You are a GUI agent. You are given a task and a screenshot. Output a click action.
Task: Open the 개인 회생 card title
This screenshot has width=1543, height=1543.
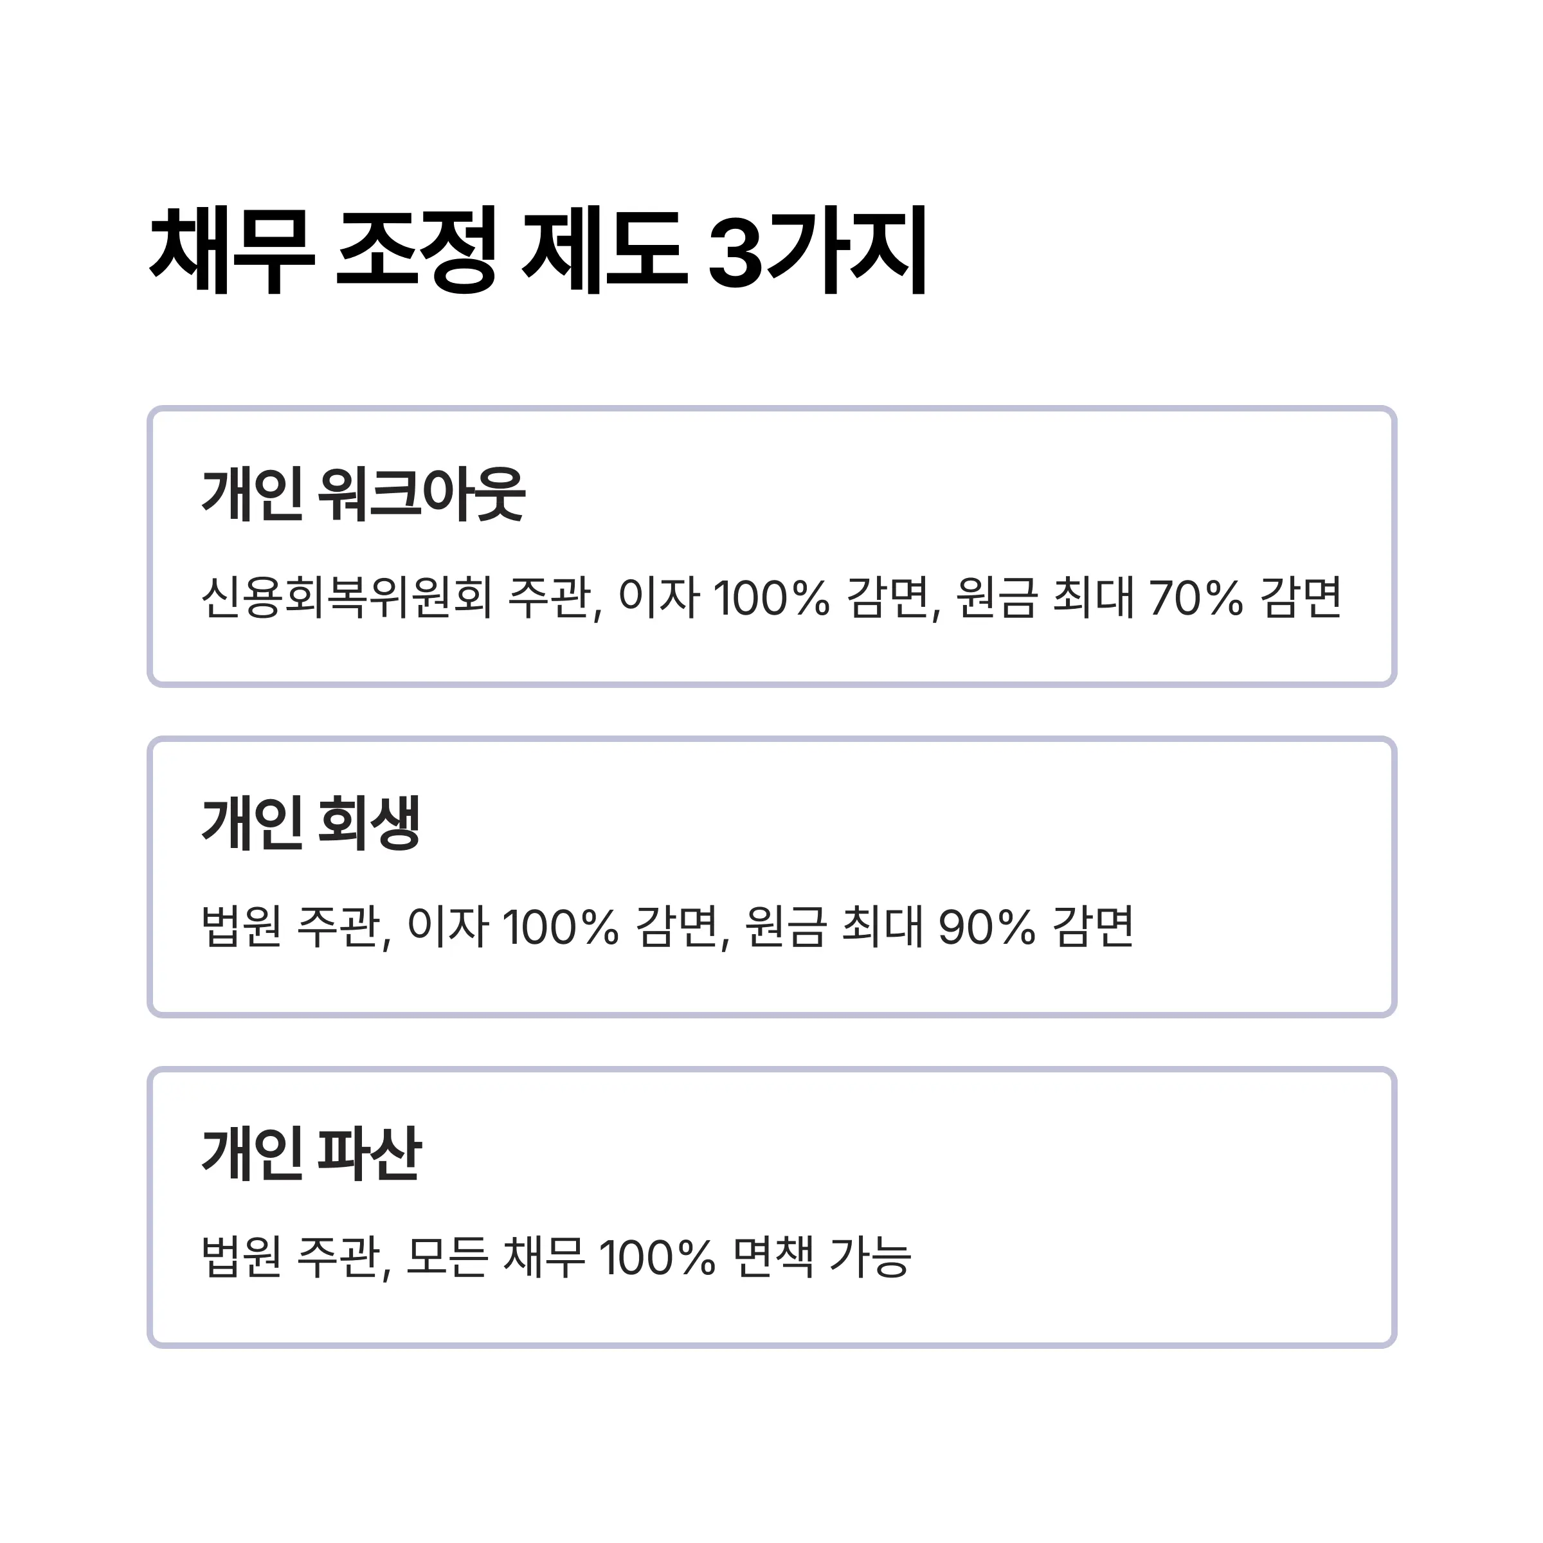click(x=311, y=824)
